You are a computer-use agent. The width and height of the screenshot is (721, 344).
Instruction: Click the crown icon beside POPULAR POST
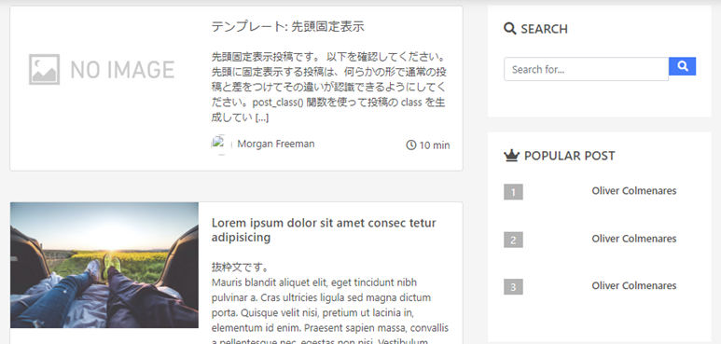click(x=511, y=156)
